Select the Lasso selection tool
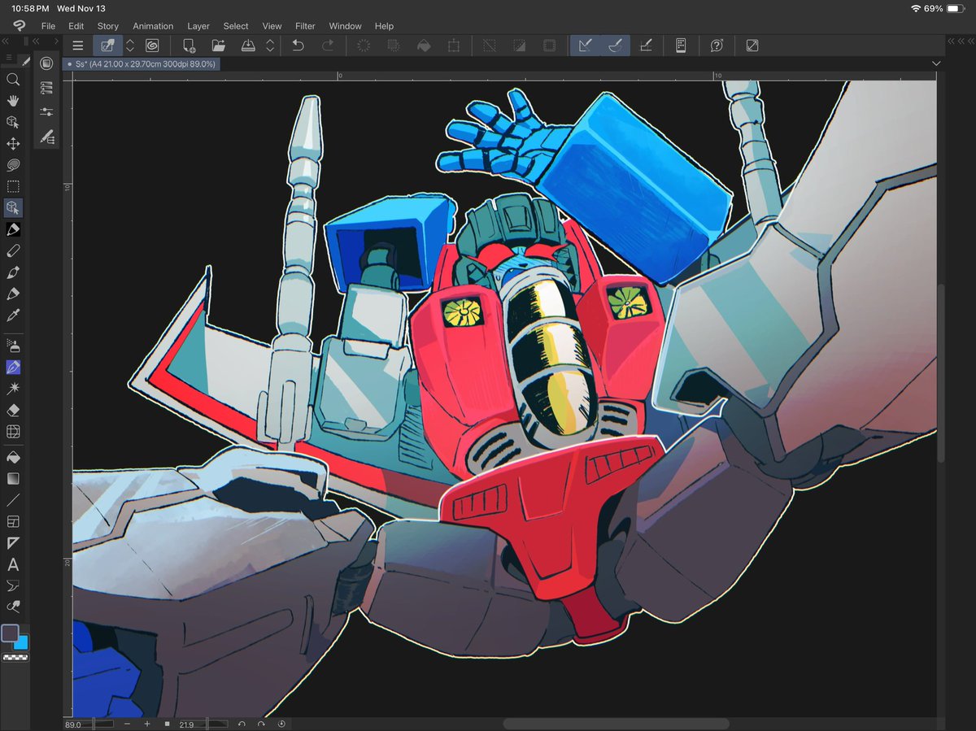Viewport: 976px width, 731px height. click(13, 165)
